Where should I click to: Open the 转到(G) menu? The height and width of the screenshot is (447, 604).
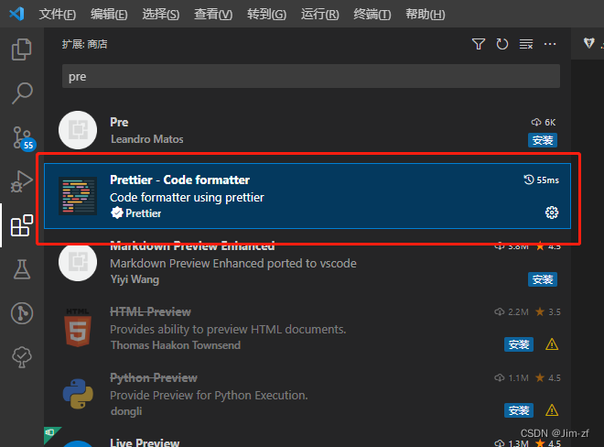(266, 15)
